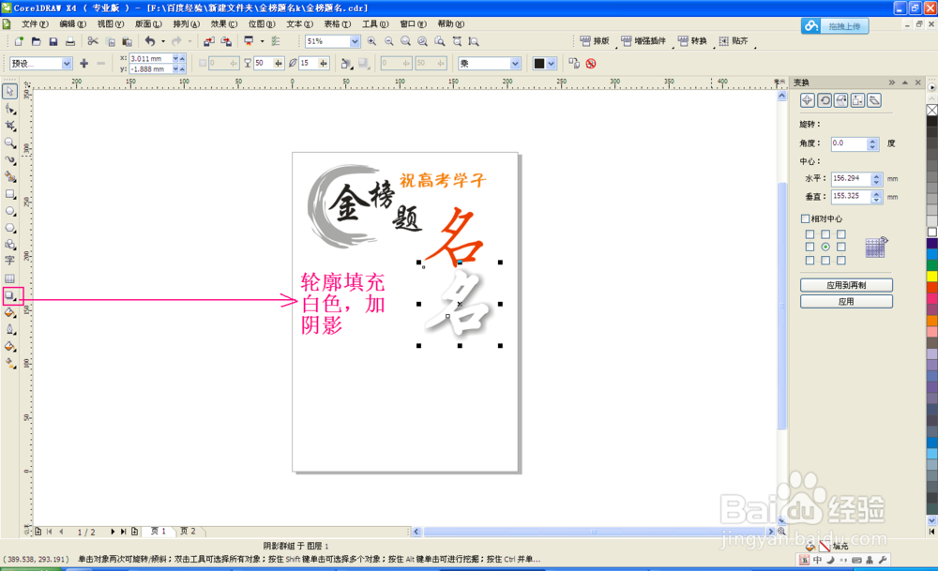Image resolution: width=938 pixels, height=571 pixels.
Task: Pick the yellow swatch in color palette
Action: point(932,277)
